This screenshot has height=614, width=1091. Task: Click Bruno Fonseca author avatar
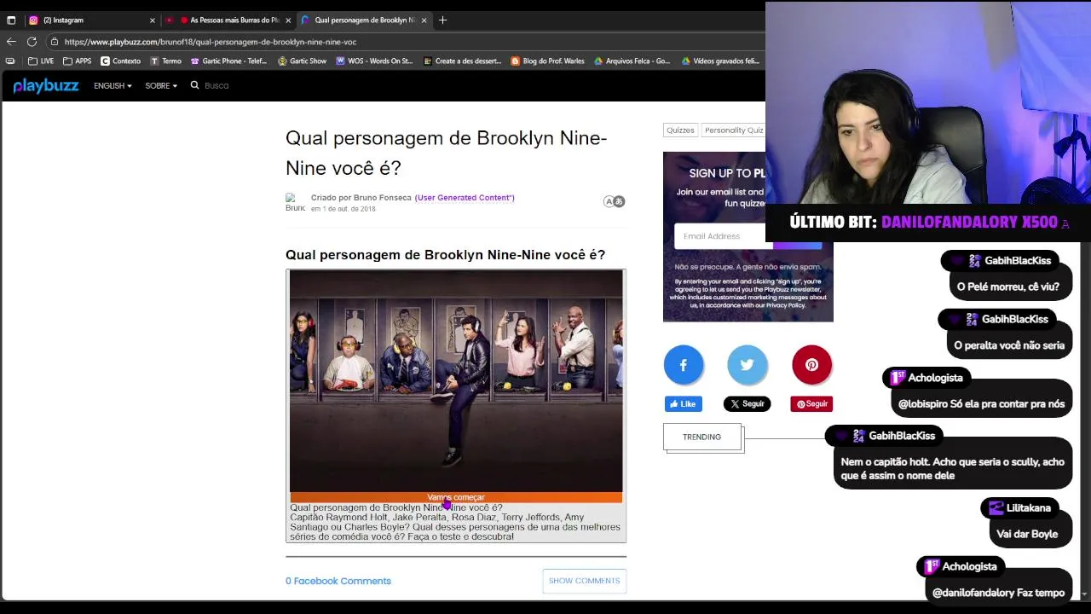pos(295,203)
